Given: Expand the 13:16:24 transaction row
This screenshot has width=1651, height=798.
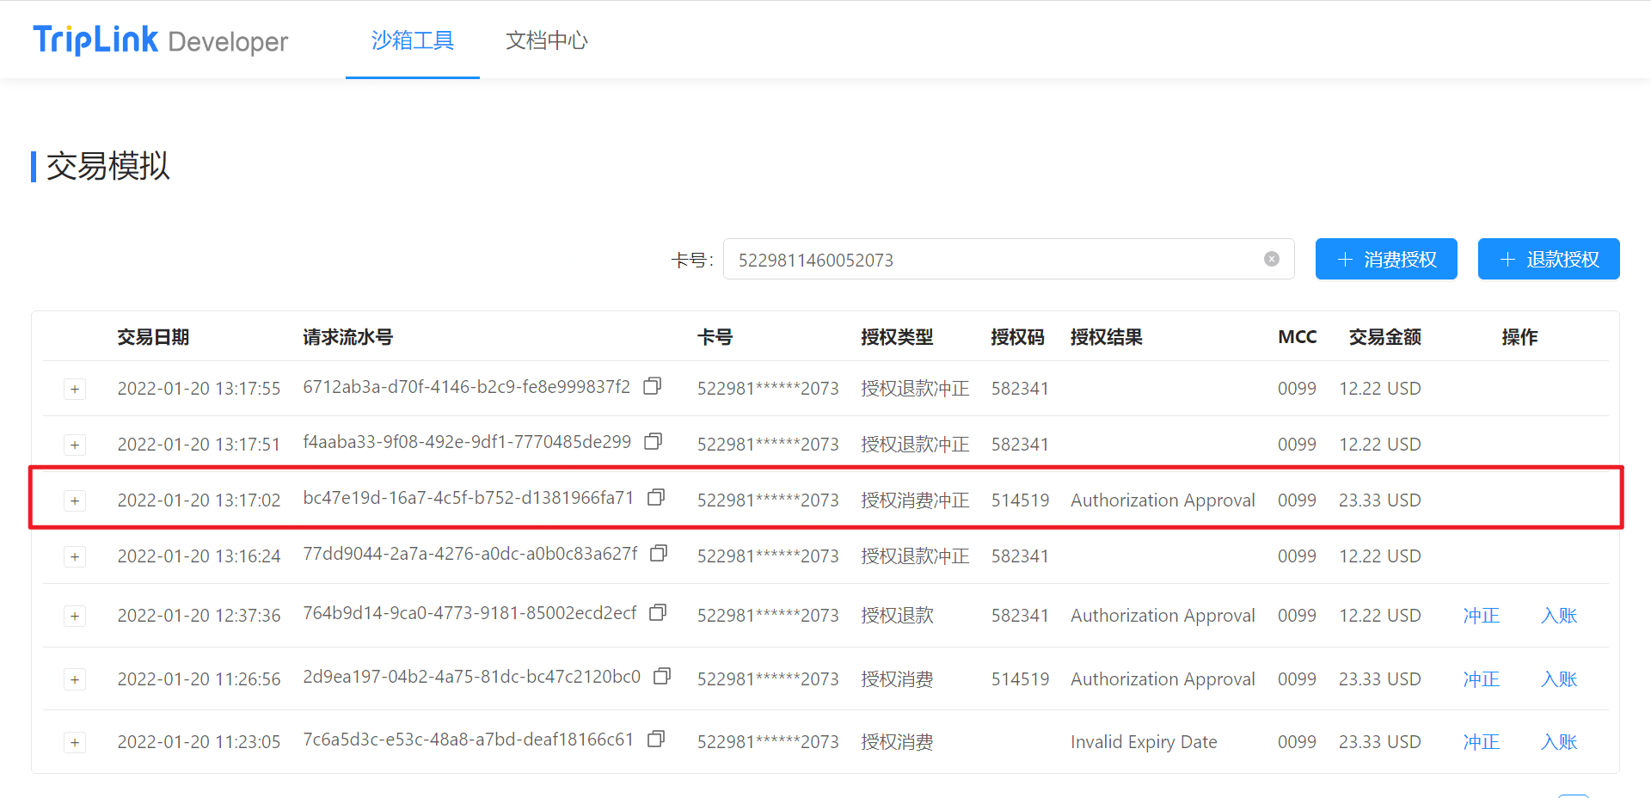Looking at the screenshot, I should click(x=75, y=557).
